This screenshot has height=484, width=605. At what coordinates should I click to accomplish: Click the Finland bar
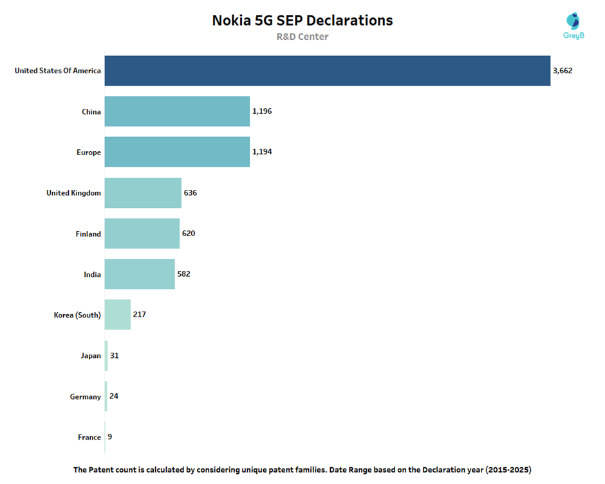click(x=142, y=234)
